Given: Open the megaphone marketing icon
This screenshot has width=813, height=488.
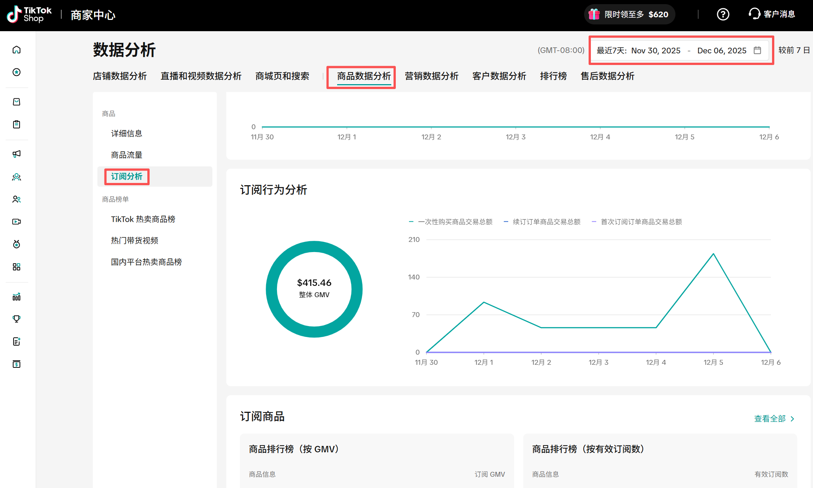Looking at the screenshot, I should click(x=17, y=154).
